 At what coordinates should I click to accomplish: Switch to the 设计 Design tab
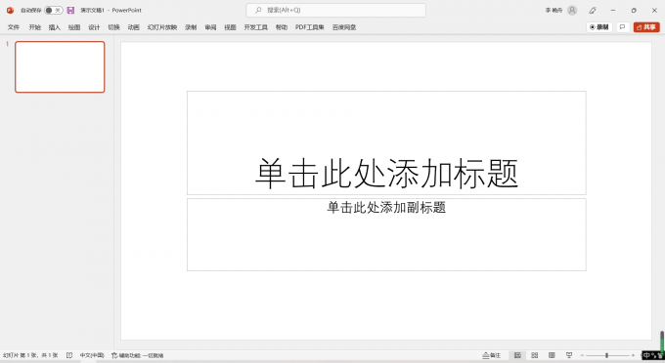coord(94,27)
